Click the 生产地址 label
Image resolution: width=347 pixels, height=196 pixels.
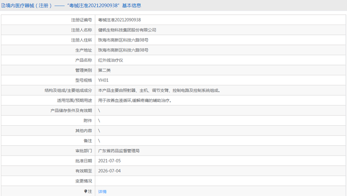(84, 50)
